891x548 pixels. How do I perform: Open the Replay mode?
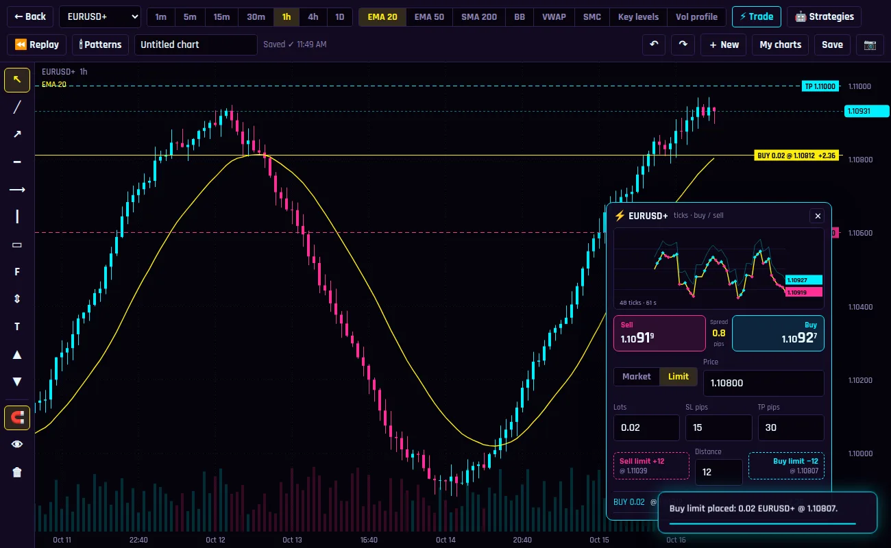pos(37,45)
